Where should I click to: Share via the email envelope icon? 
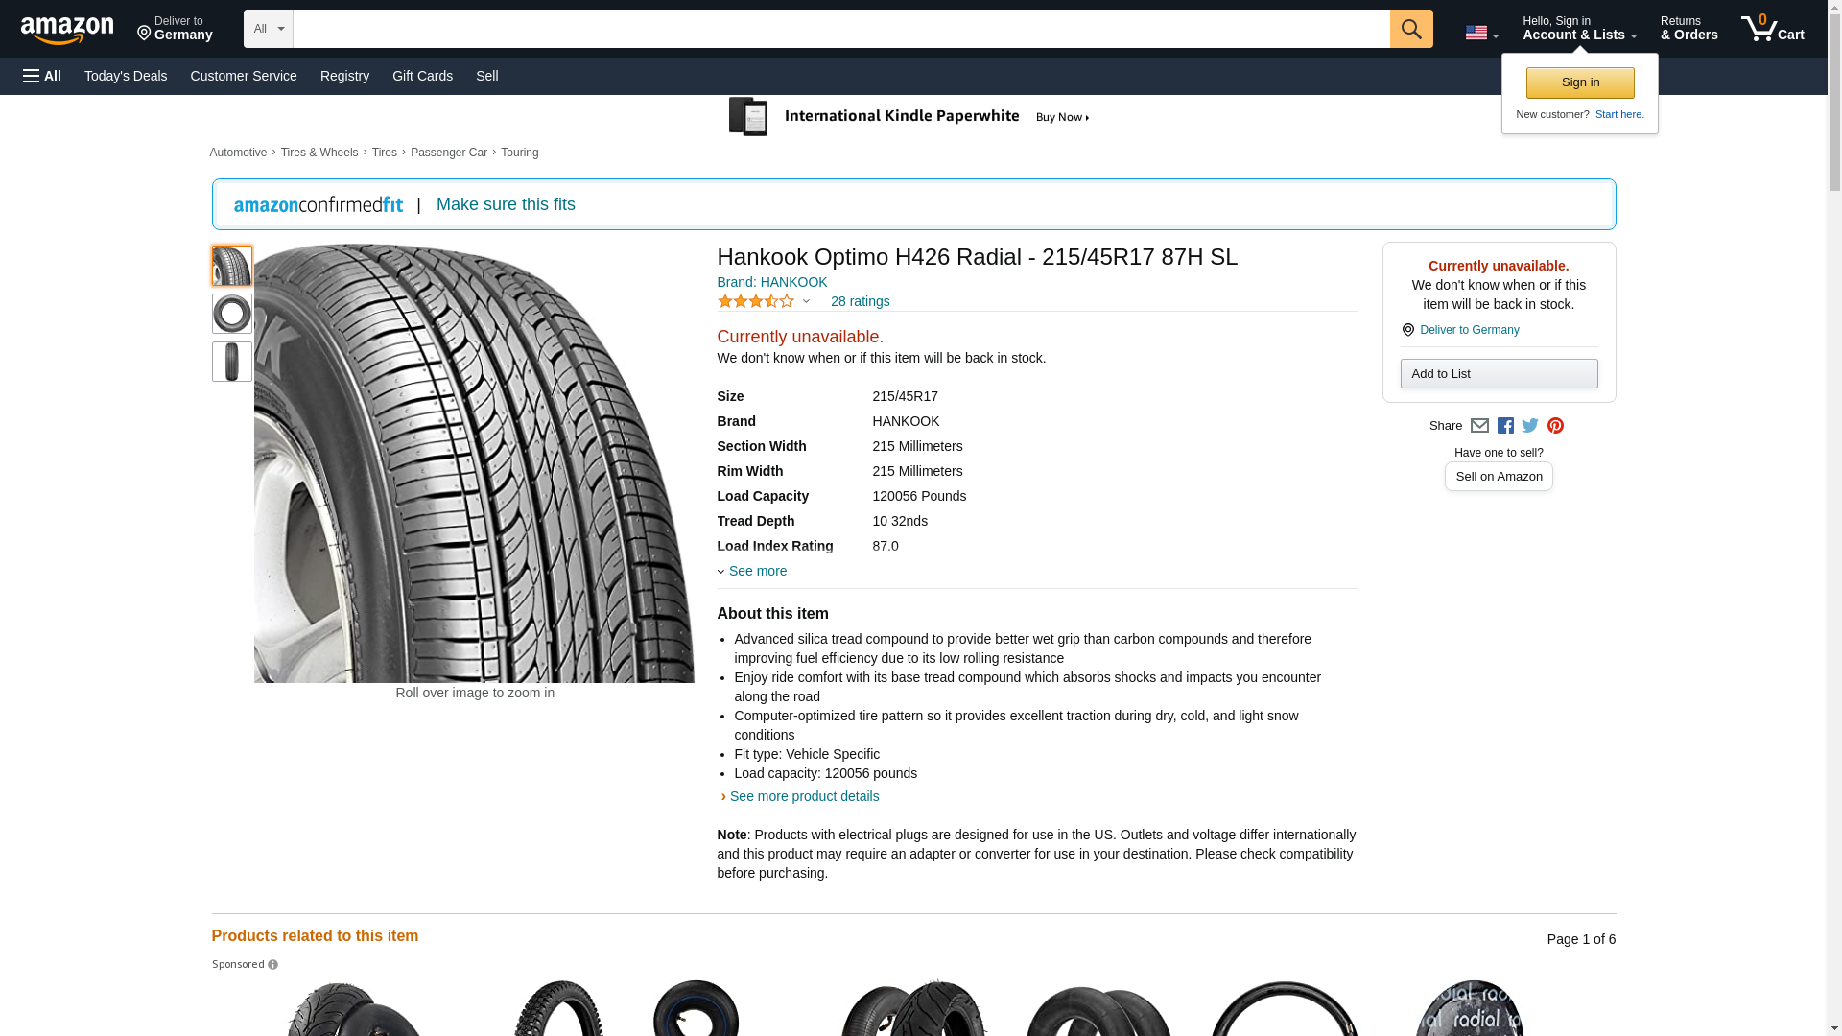pos(1479,426)
